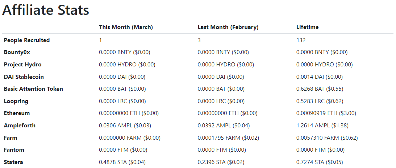Click the Basic Attention Token row label
Viewport: 396px width, 168px height.
pos(33,89)
